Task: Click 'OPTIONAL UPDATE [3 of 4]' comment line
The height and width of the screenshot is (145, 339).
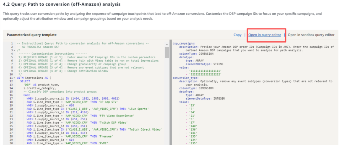Action: (x=81, y=68)
